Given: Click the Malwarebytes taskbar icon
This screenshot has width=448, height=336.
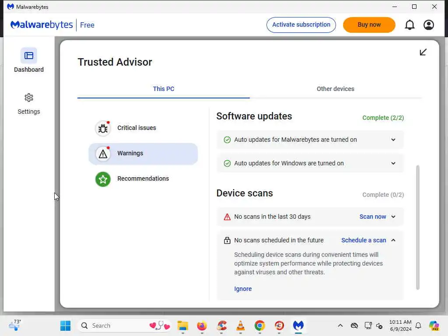Looking at the screenshot, I should (x=298, y=325).
